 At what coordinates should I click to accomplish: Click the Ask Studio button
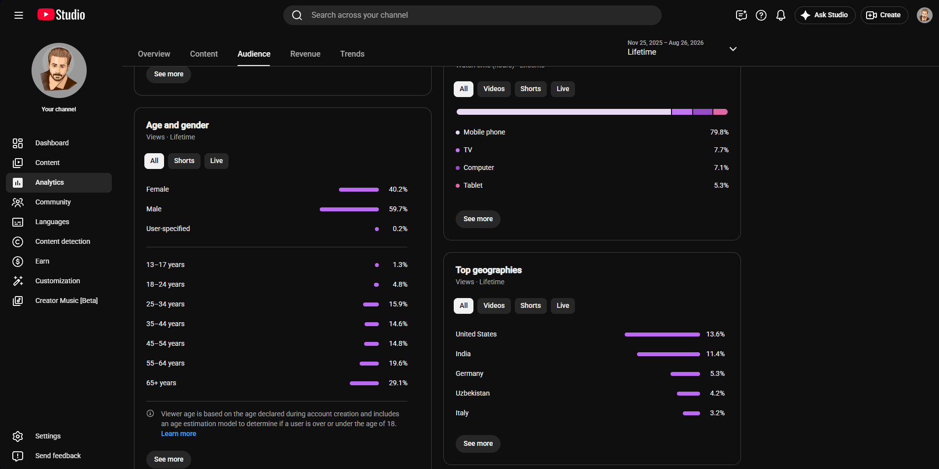tap(825, 15)
